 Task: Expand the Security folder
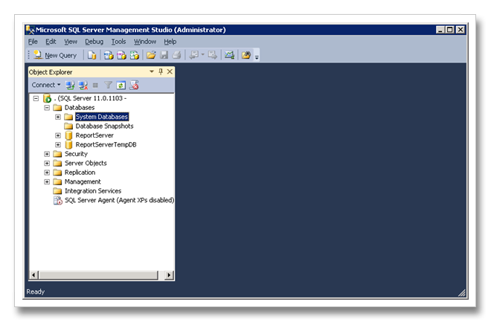(47, 154)
